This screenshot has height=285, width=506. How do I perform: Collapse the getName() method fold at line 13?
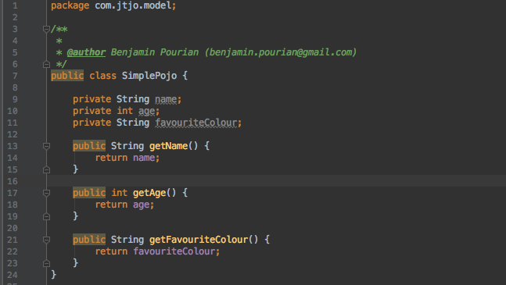[46, 146]
